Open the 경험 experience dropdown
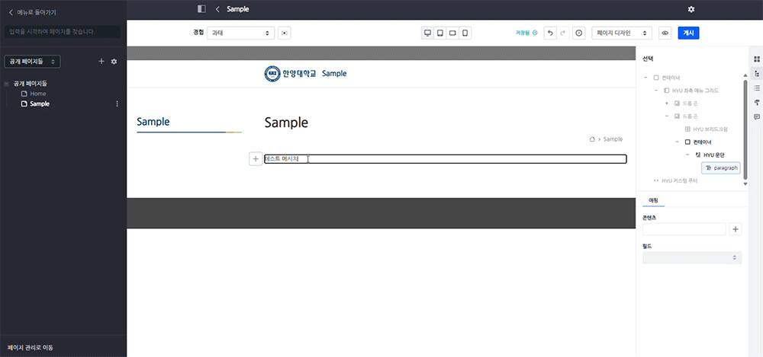 240,33
